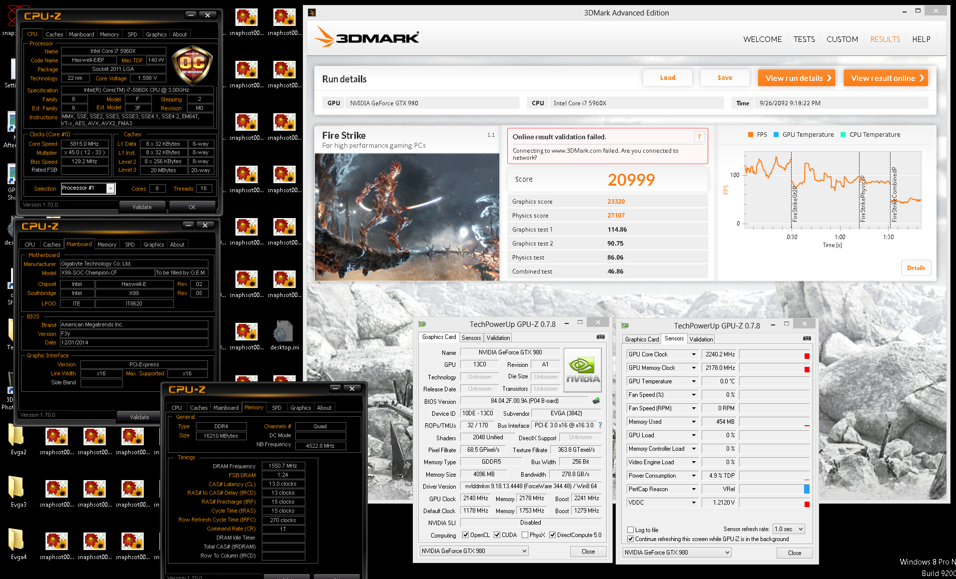Open the Processor #1 selection dropdown in CPU-Z
This screenshot has height=579, width=956.
pos(110,189)
